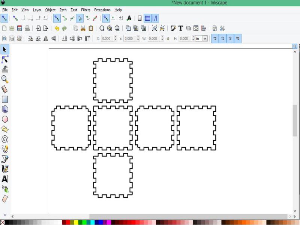Choose the Node edit tool

[5, 60]
